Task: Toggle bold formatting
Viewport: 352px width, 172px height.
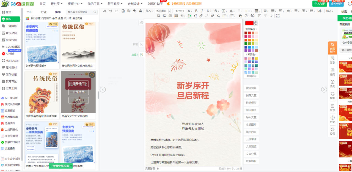Action: 196,11
